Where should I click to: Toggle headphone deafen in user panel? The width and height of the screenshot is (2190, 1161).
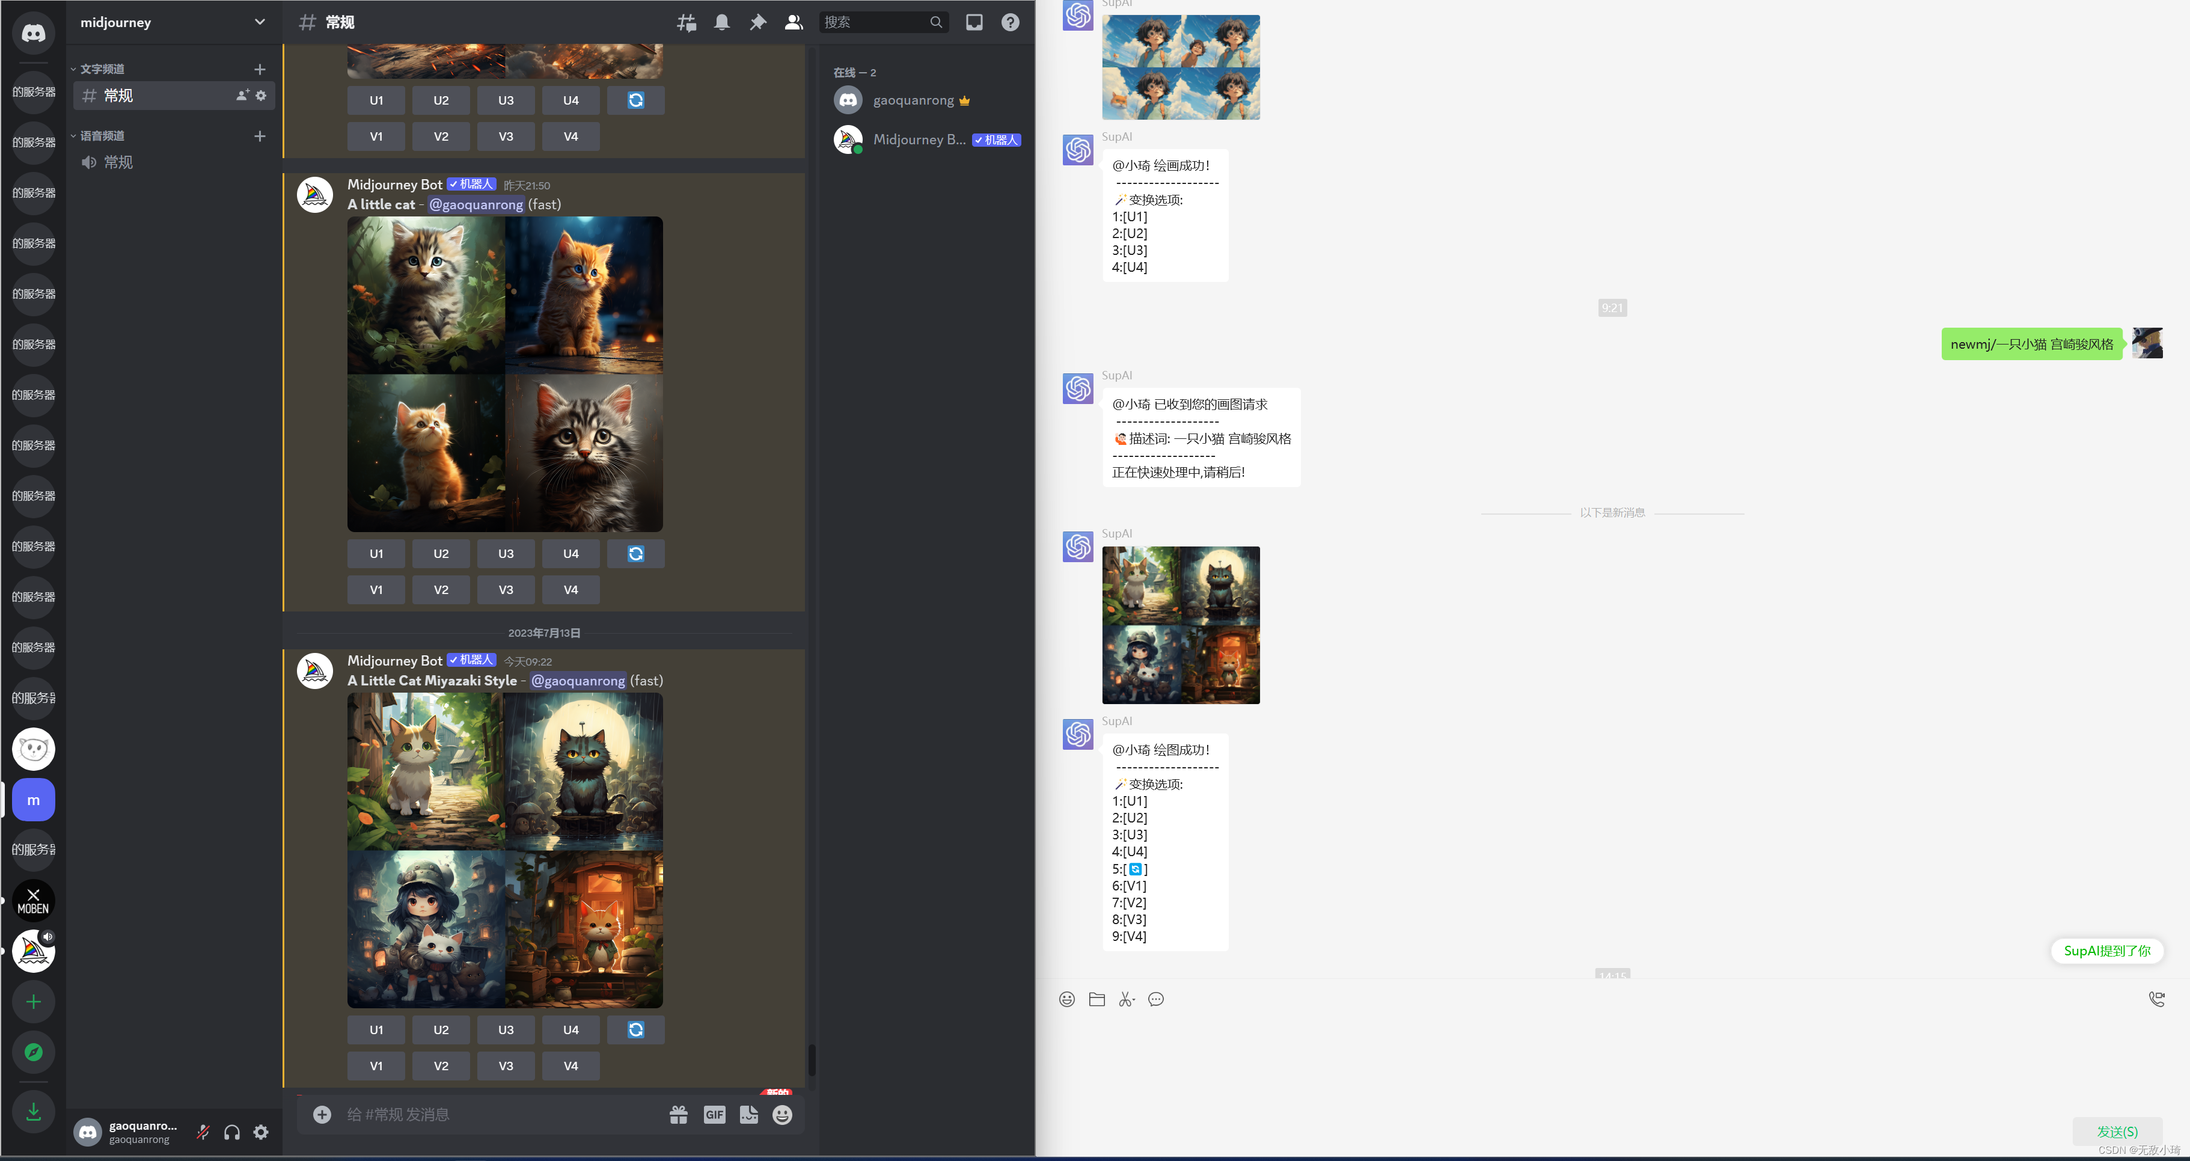coord(232,1132)
